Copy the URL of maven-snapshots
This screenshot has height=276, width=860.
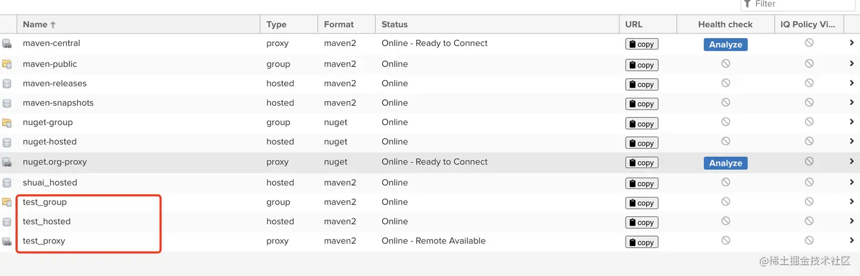point(642,104)
